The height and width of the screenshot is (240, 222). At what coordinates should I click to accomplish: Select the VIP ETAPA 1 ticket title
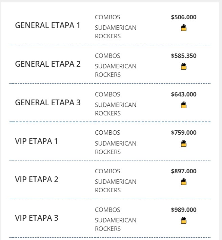click(37, 141)
